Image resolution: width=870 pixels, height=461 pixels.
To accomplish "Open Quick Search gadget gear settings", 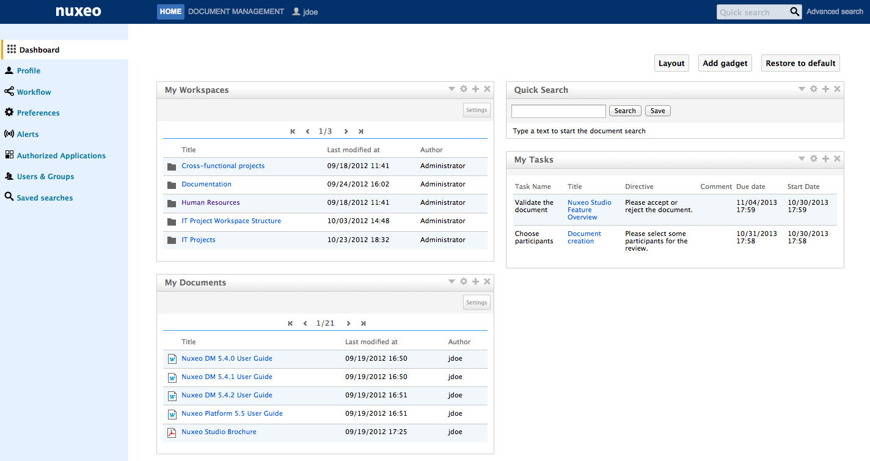I will click(x=814, y=89).
